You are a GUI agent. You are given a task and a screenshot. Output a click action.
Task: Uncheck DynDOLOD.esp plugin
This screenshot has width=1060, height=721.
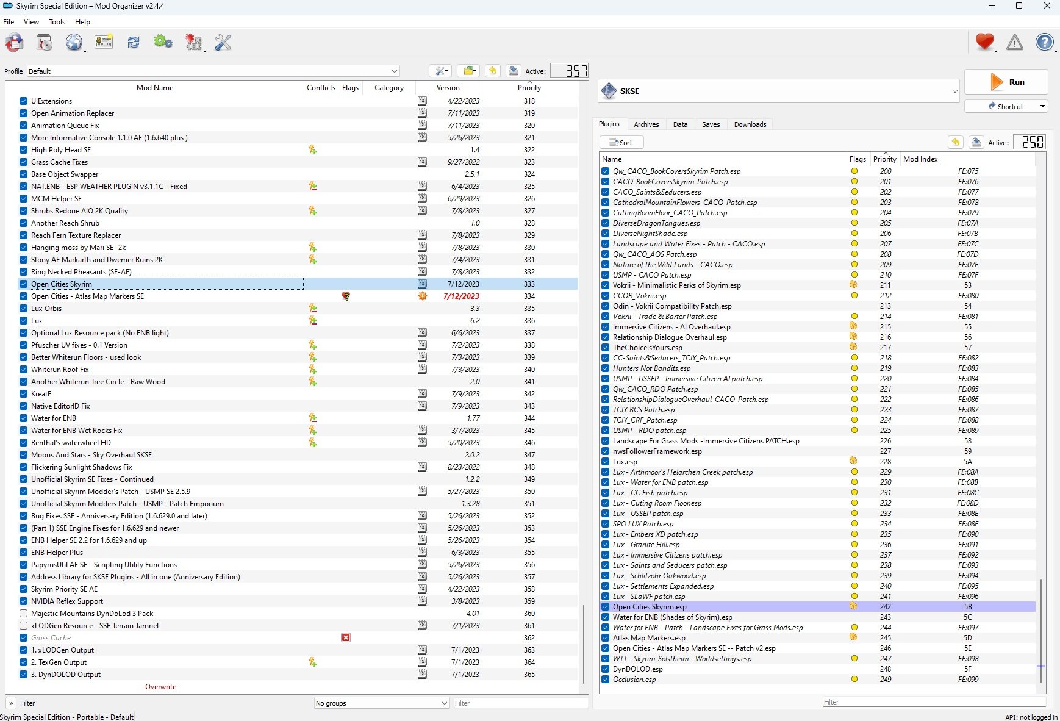point(605,669)
